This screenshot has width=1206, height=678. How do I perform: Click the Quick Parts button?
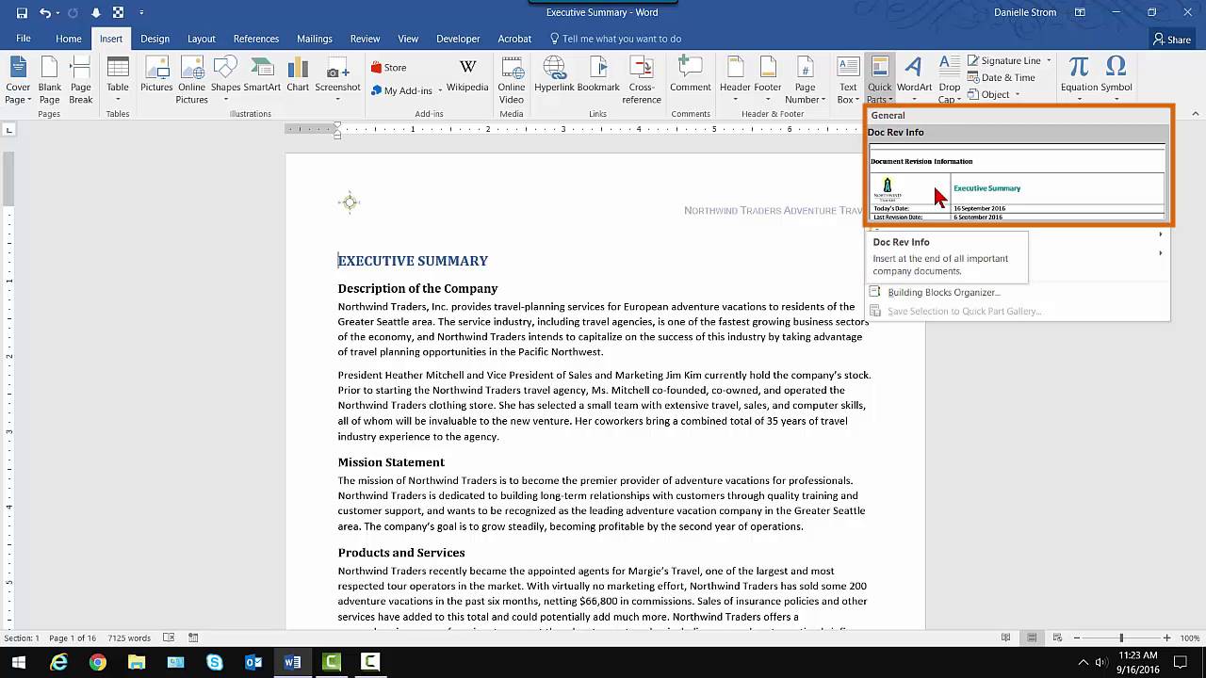coord(878,81)
